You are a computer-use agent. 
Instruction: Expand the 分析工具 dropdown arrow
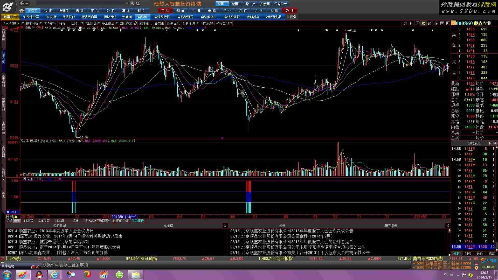pyautogui.click(x=198, y=23)
